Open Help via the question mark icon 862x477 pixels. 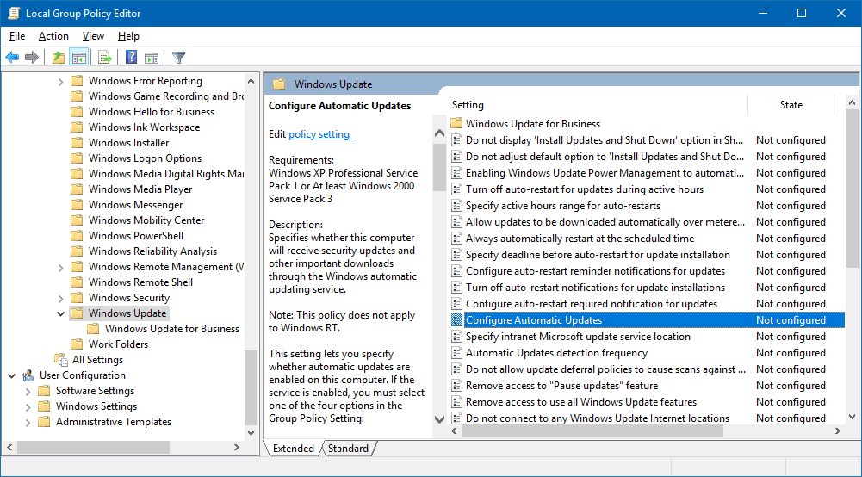131,57
